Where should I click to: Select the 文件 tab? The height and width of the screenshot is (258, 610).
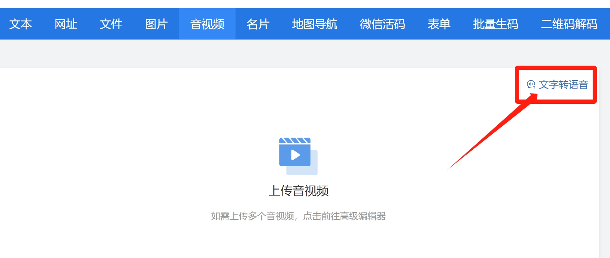point(111,24)
